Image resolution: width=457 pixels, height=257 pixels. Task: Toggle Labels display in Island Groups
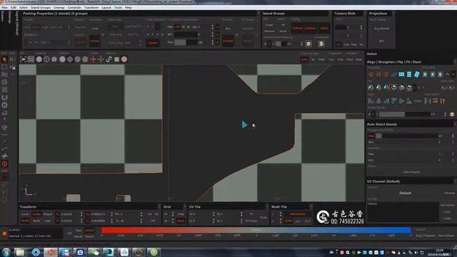323,29
